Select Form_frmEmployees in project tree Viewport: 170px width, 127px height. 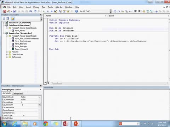click(23, 41)
